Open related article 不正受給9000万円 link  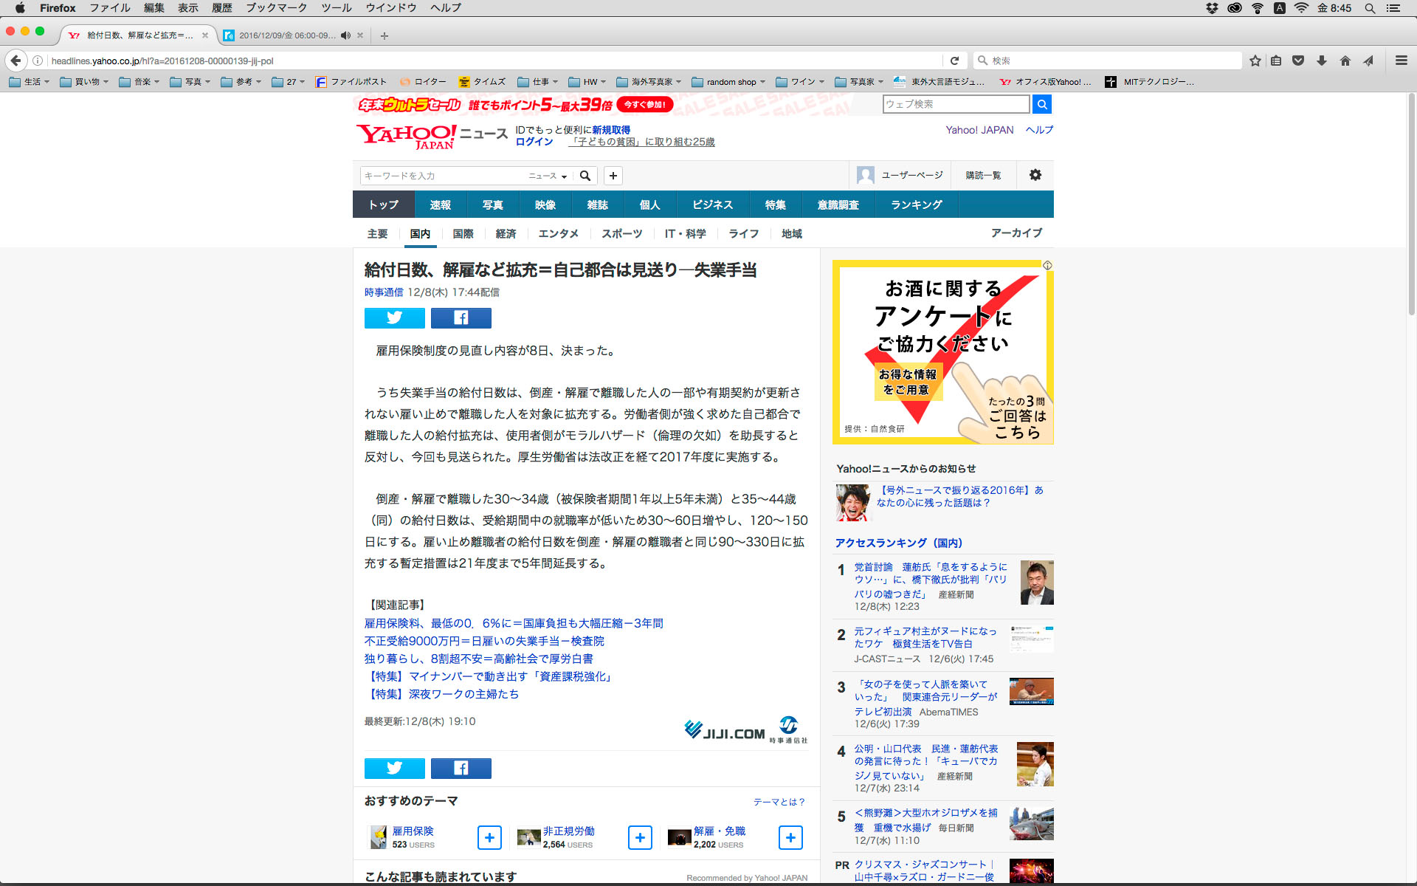click(484, 641)
